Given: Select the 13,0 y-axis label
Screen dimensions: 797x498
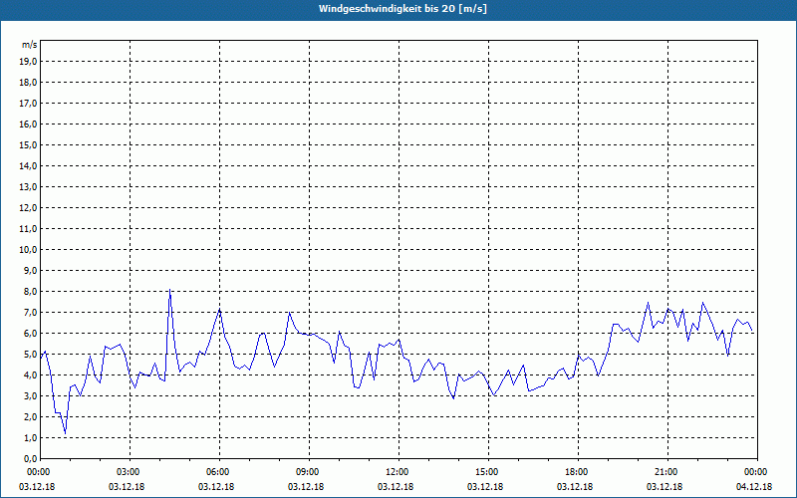Looking at the screenshot, I should 27,186.
